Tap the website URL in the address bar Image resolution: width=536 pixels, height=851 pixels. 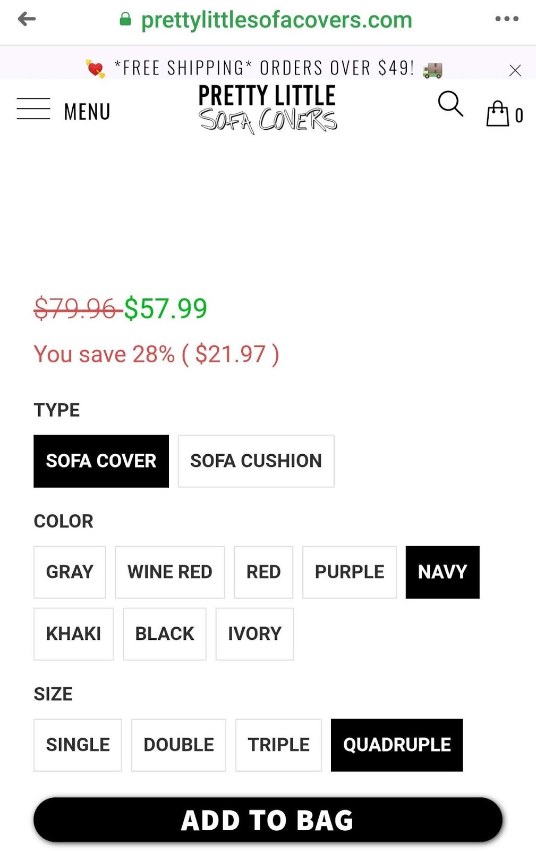[x=276, y=20]
